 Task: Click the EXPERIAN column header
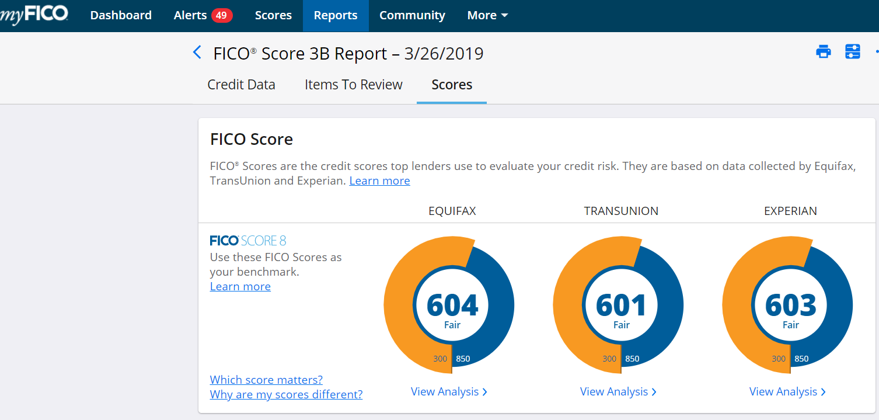pos(790,211)
